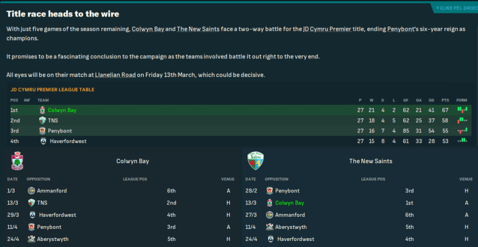Screen dimensions: 478x247
Task: Open Colwyn Bay link in the article text
Action: coord(148,29)
